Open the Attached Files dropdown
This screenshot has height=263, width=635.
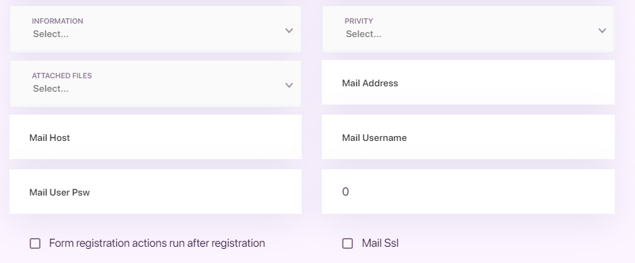click(155, 84)
